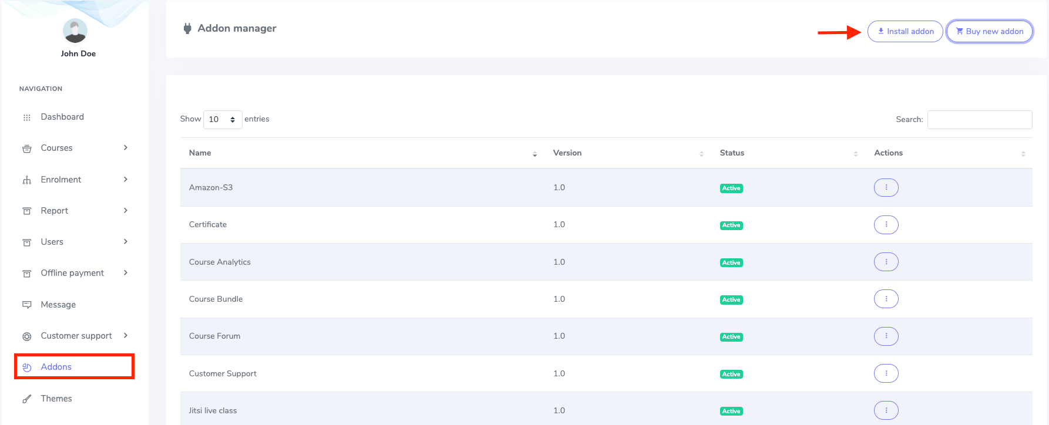
Task: Expand the Courses submenu chevron
Action: coord(126,148)
